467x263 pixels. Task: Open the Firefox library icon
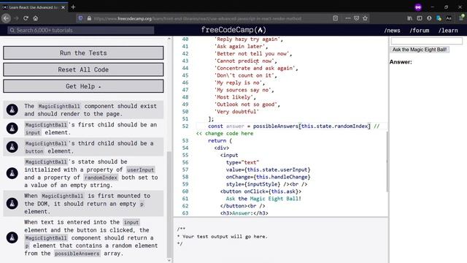[410, 18]
